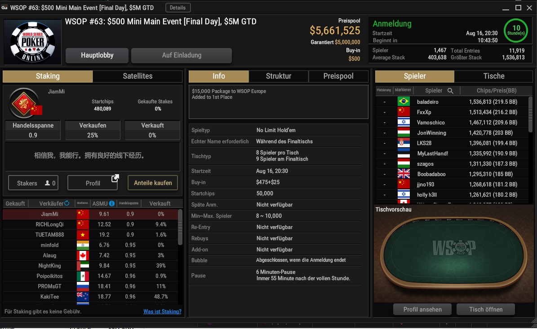The width and height of the screenshot is (537, 329).
Task: Select the Preispool tab
Action: click(x=338, y=76)
